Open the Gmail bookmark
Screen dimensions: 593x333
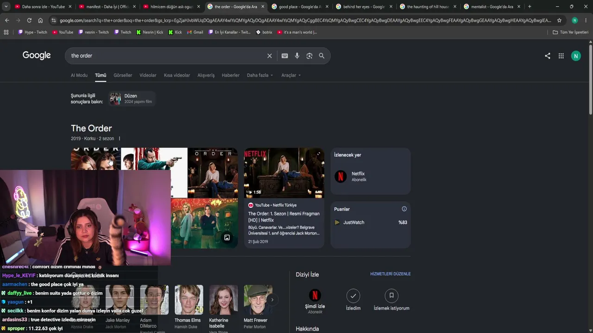click(x=195, y=32)
